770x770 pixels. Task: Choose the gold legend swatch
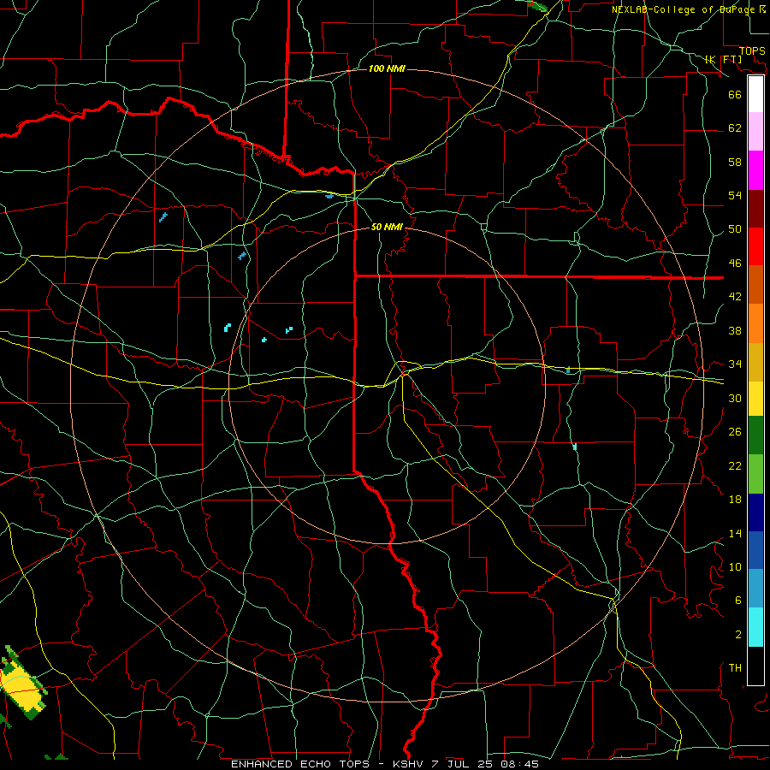(x=755, y=362)
